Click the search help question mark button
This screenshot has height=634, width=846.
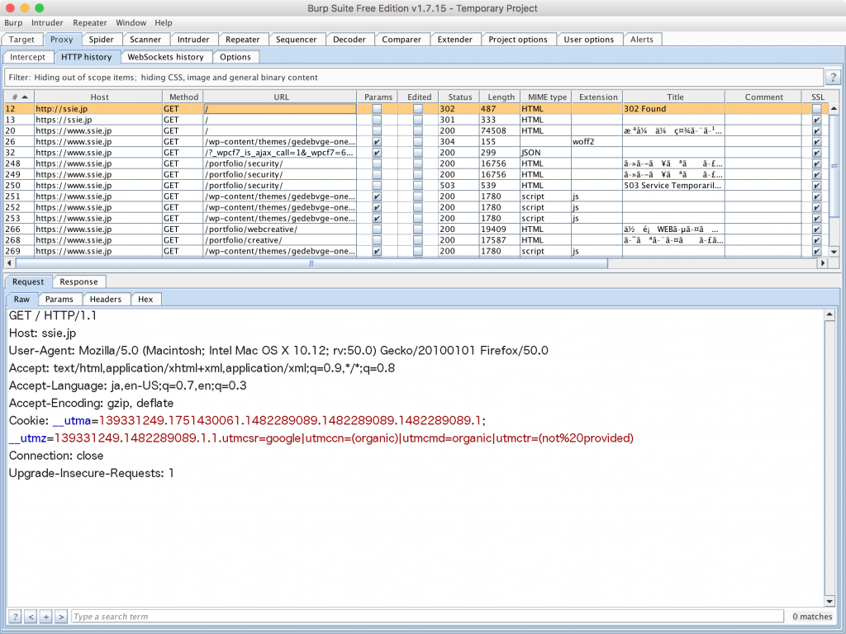coord(14,616)
